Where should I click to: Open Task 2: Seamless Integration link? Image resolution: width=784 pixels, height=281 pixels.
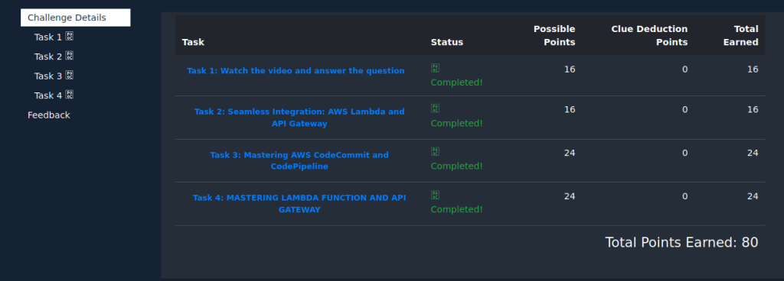[x=299, y=118]
